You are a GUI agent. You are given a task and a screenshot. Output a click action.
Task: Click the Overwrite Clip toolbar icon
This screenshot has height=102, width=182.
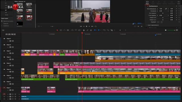tap(76, 30)
